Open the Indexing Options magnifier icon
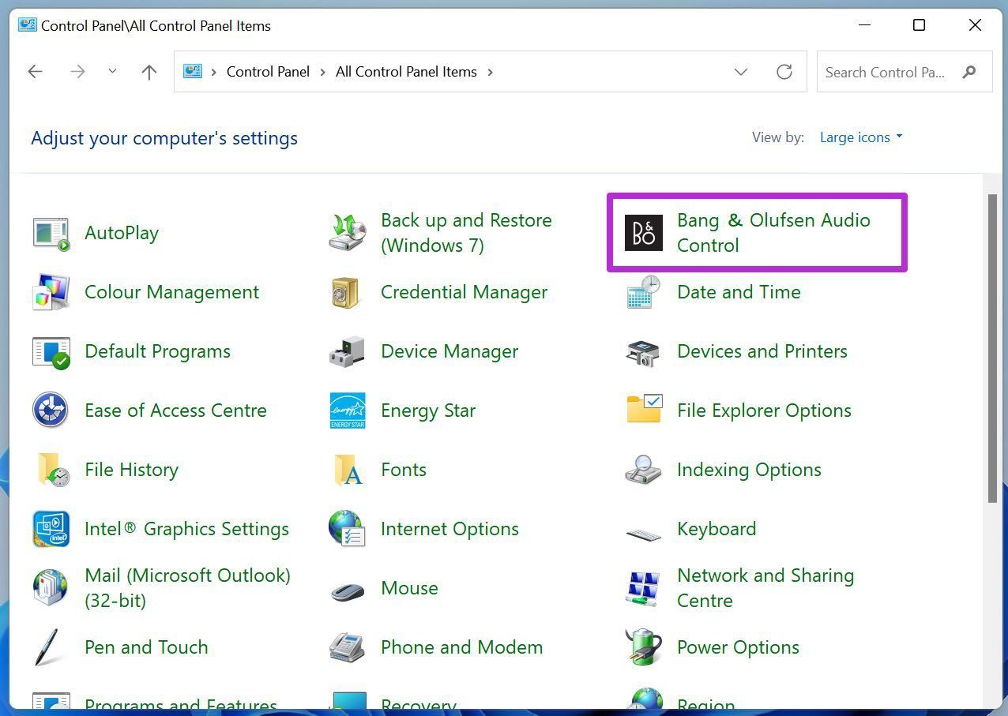Image resolution: width=1008 pixels, height=716 pixels. 643,470
